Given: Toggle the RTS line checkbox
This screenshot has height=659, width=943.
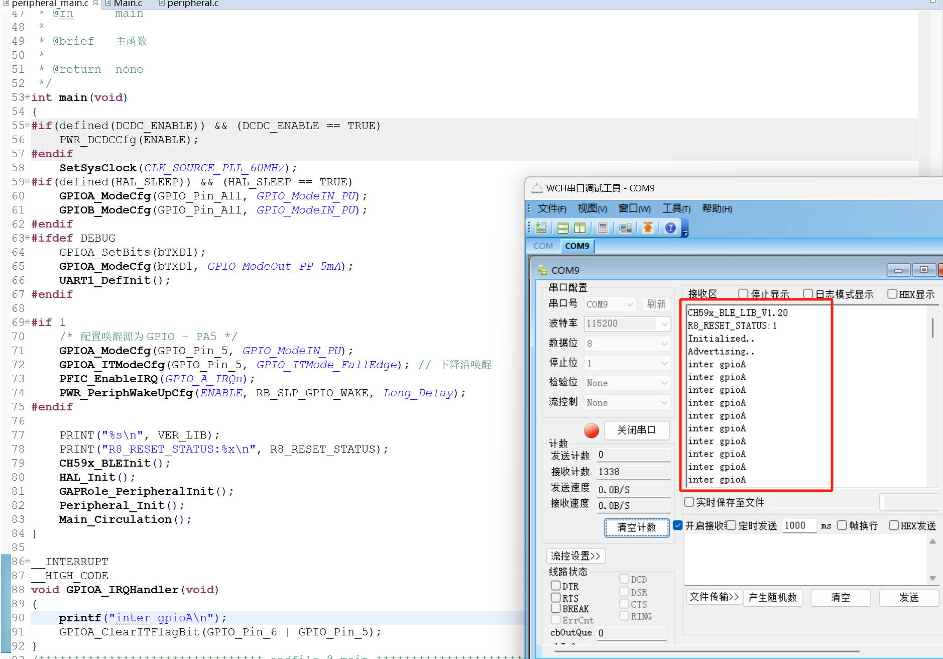Looking at the screenshot, I should tap(556, 598).
